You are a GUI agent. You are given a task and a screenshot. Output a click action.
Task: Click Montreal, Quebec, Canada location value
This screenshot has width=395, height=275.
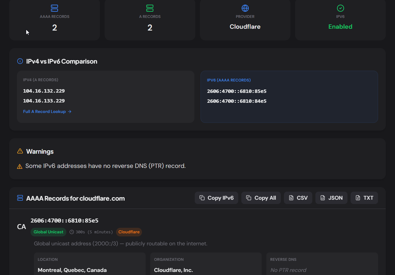(72, 270)
